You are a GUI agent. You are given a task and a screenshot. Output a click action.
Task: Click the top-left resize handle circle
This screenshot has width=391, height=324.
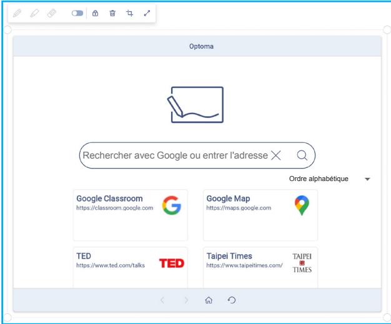(x=7, y=30)
